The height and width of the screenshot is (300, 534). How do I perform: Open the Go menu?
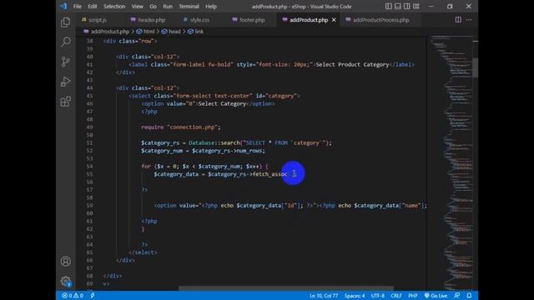pyautogui.click(x=153, y=7)
